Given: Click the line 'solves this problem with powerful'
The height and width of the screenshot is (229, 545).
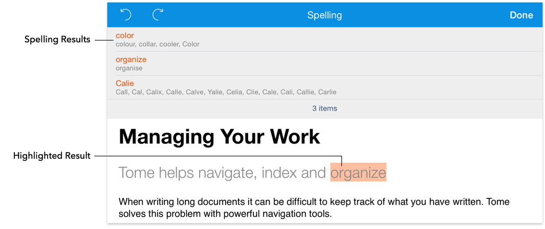Looking at the screenshot, I should 225,213.
